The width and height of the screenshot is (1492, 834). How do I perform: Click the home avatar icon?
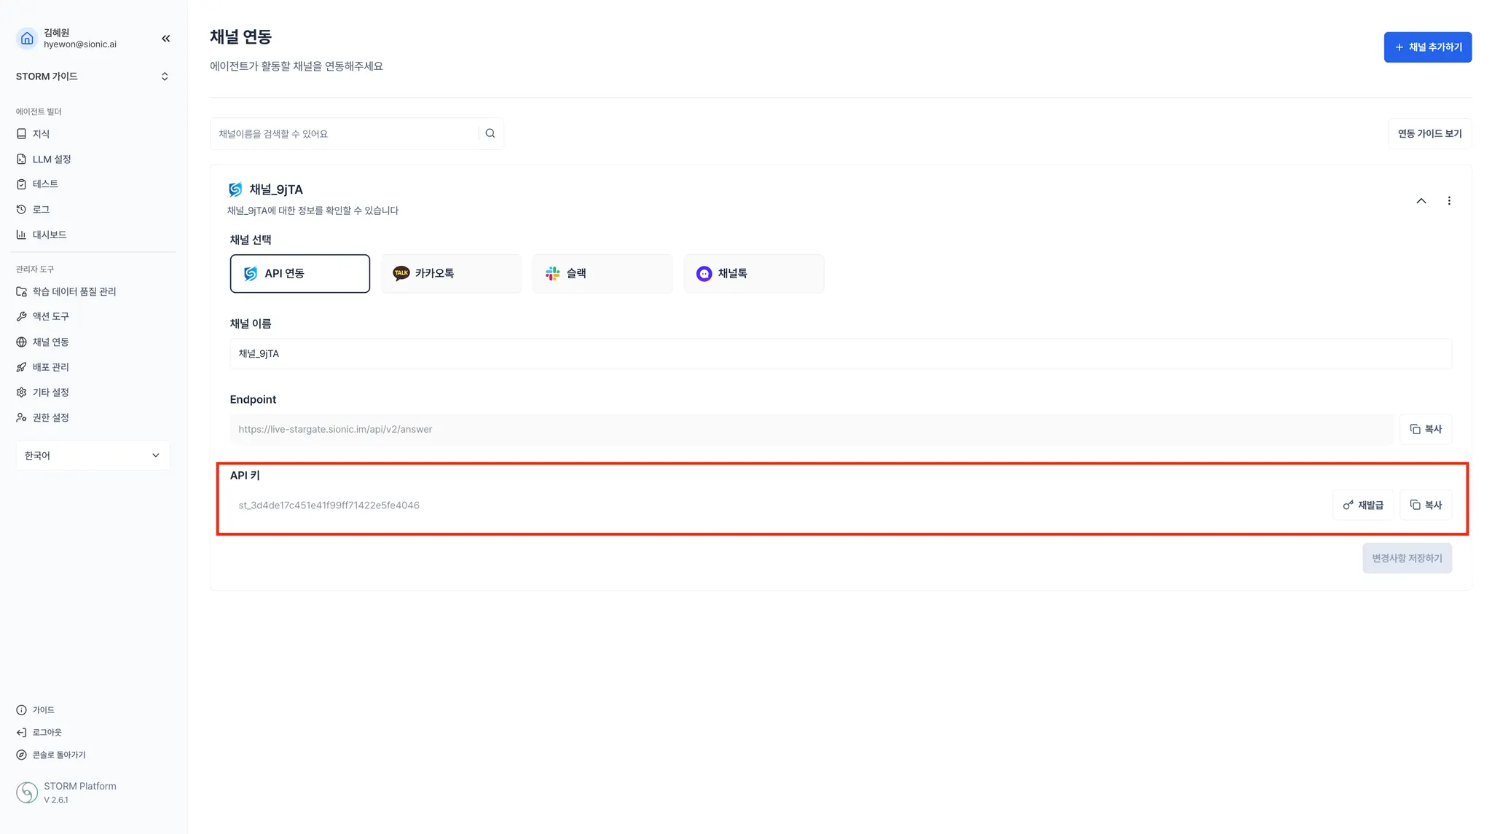[27, 39]
